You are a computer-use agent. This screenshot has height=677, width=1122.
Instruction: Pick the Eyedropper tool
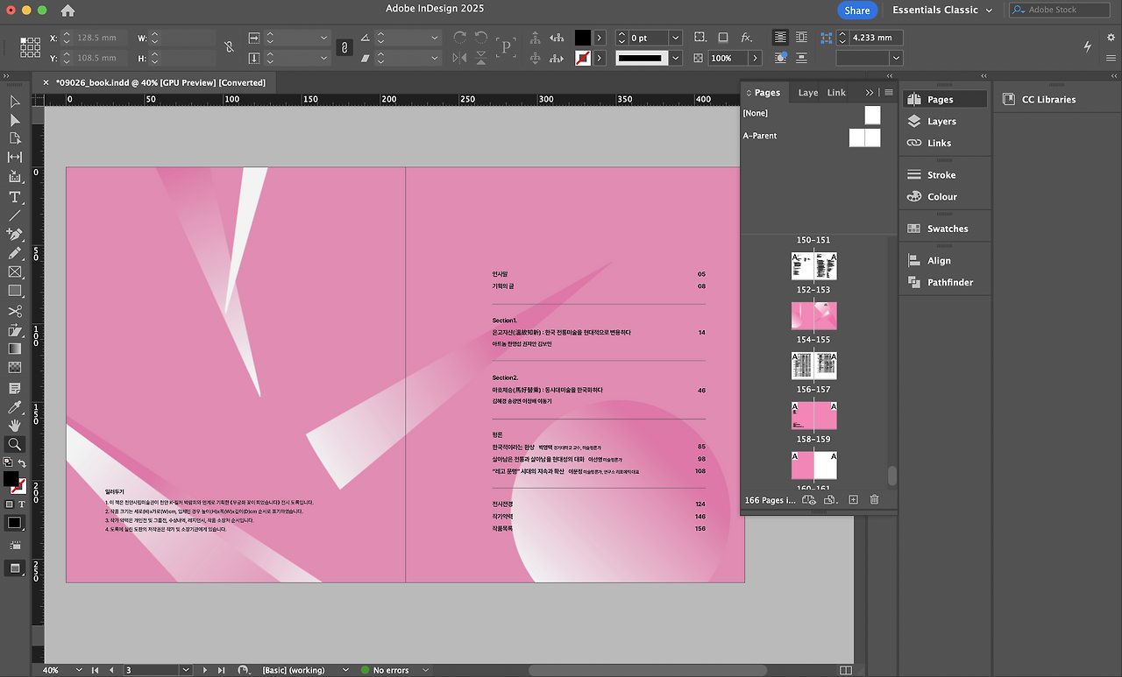pyautogui.click(x=15, y=407)
